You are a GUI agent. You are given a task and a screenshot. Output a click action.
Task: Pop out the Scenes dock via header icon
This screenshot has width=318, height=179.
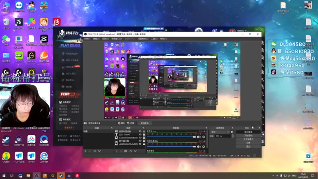click(x=112, y=128)
